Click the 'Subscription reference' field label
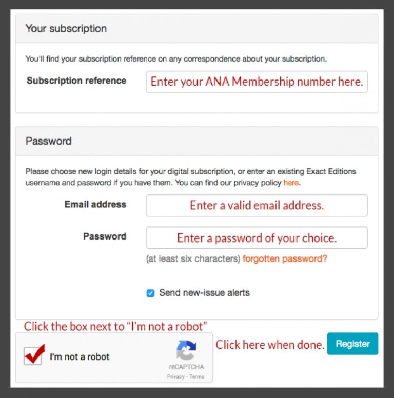The width and height of the screenshot is (394, 398). click(x=76, y=81)
